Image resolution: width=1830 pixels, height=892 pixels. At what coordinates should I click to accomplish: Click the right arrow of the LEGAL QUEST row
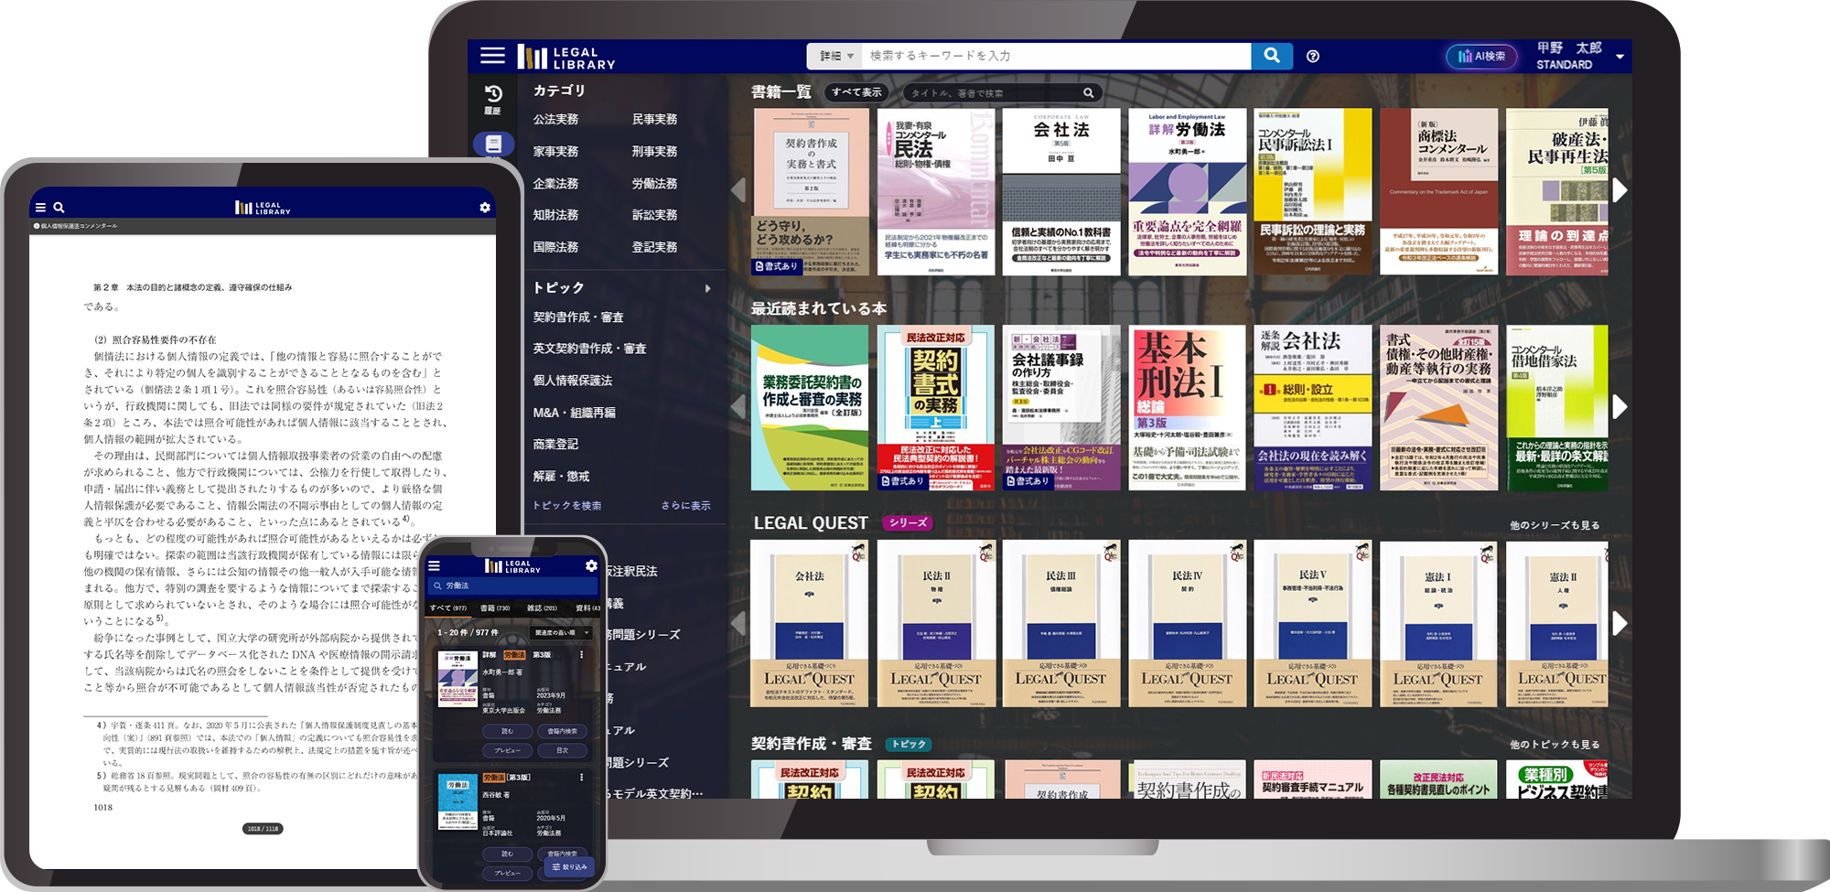(1620, 623)
